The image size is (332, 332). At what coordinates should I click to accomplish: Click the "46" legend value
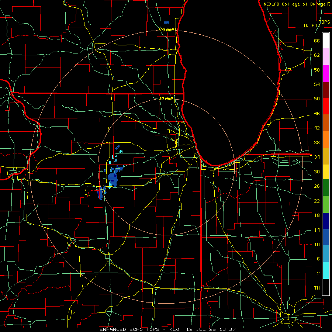pyautogui.click(x=317, y=114)
